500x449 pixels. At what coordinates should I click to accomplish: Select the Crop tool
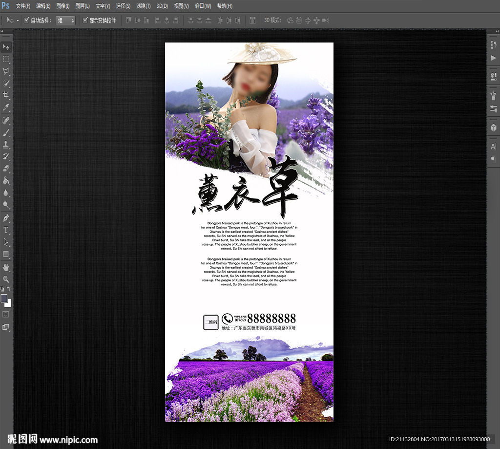point(6,95)
